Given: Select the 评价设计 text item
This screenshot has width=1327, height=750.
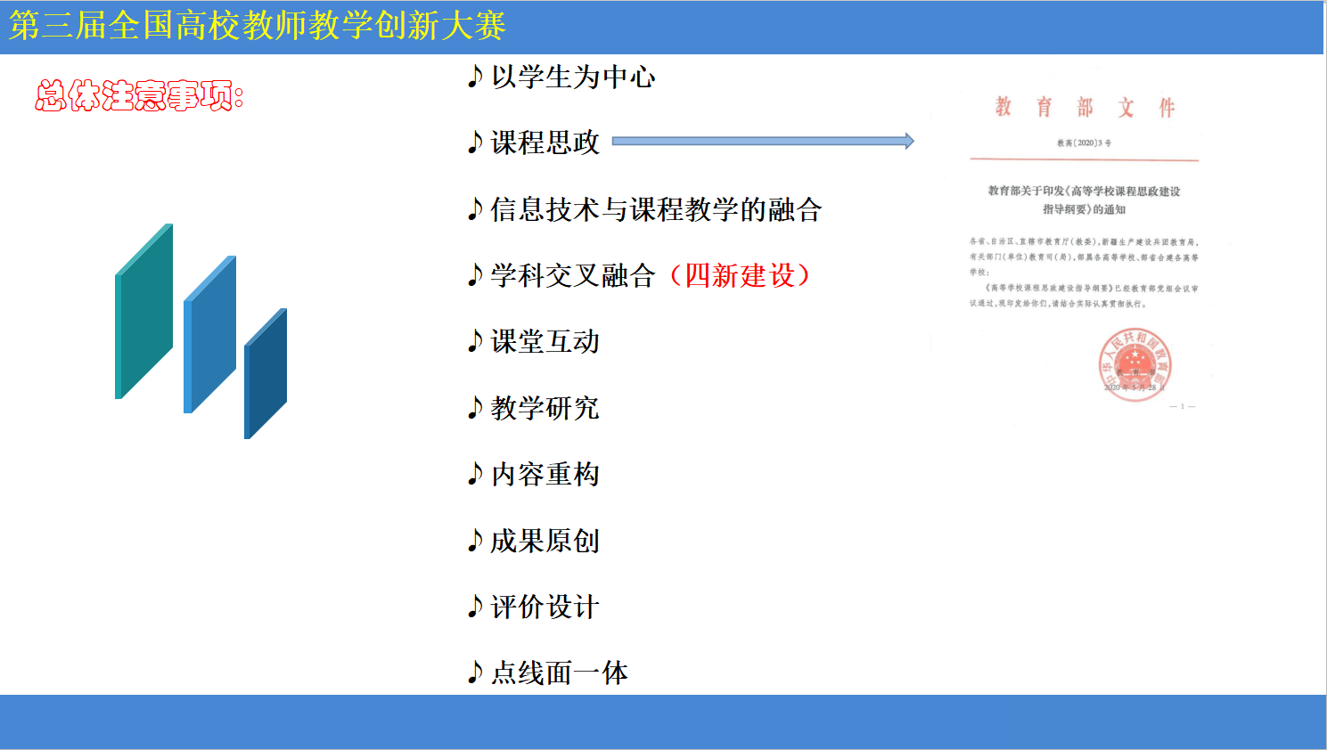Looking at the screenshot, I should (x=545, y=607).
